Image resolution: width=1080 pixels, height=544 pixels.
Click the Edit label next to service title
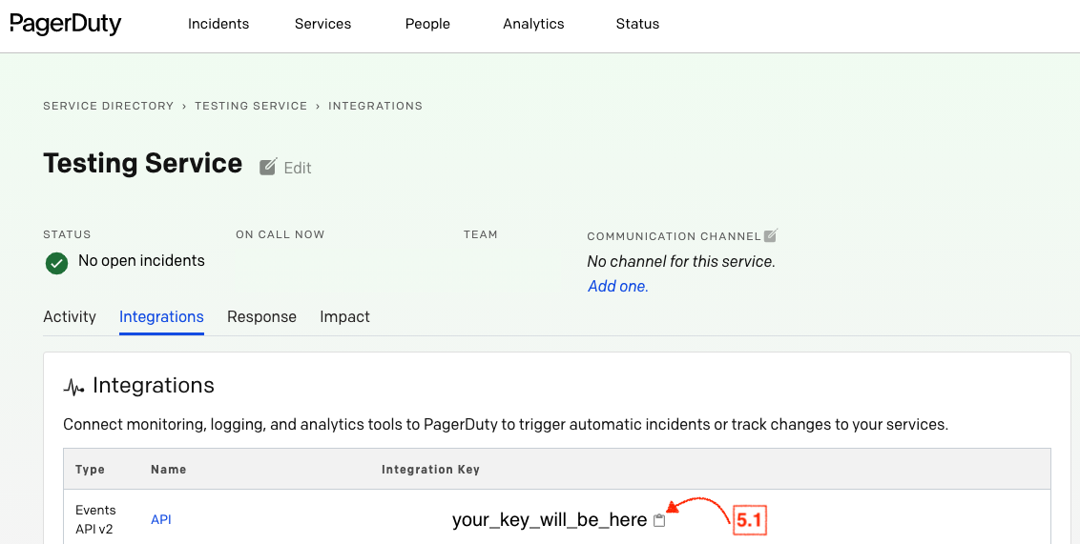[x=298, y=168]
